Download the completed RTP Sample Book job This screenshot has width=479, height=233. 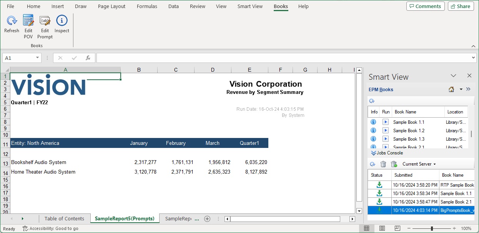tap(379, 185)
